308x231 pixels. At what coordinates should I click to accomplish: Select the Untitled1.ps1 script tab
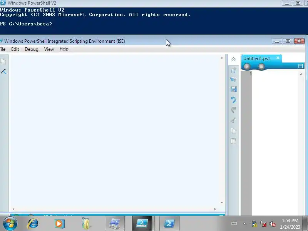pyautogui.click(x=257, y=59)
